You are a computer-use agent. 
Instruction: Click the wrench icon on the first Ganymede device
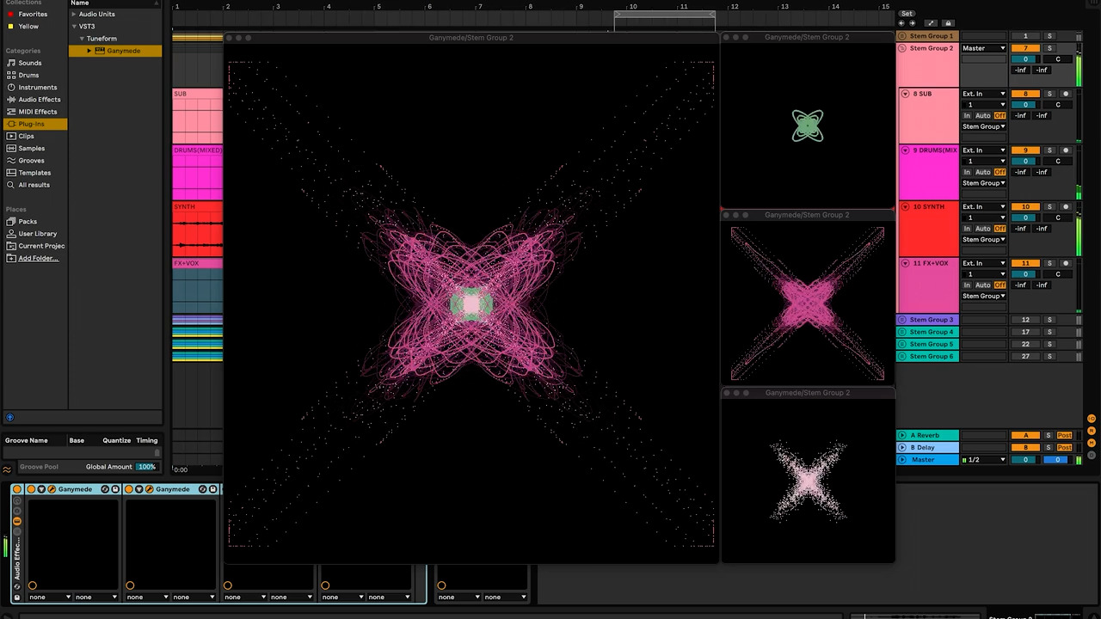52,489
